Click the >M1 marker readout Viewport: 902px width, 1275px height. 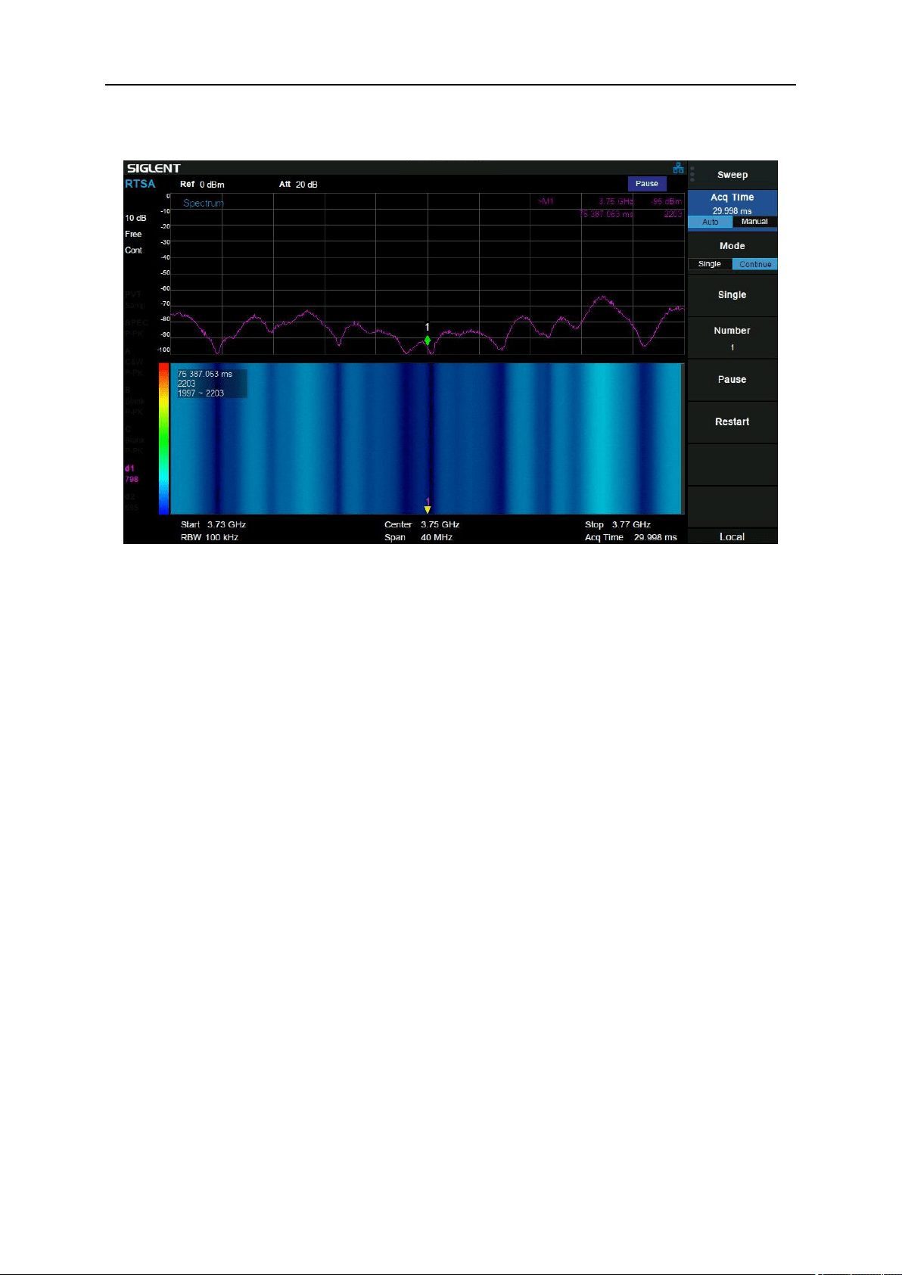tap(546, 201)
